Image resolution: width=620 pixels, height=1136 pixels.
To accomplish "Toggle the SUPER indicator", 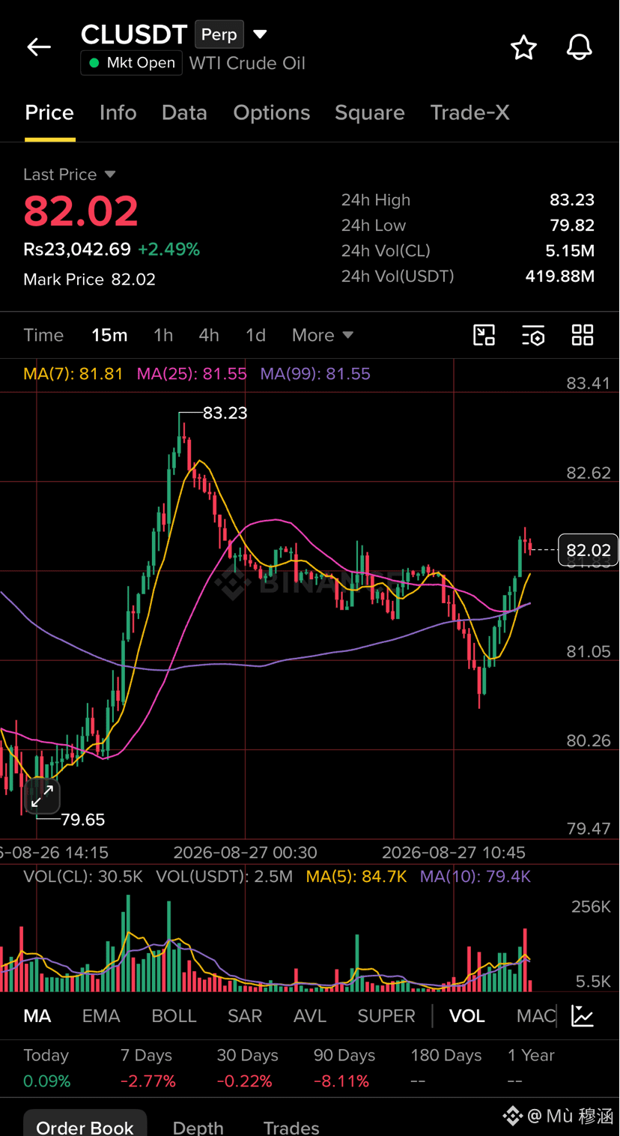I will click(386, 1016).
